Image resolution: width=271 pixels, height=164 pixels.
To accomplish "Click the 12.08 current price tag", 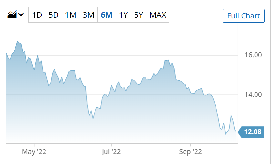I will (x=252, y=132).
